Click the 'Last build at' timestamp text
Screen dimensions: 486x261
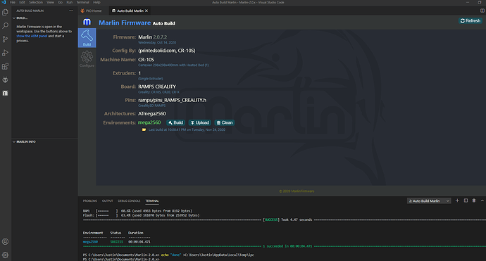click(187, 129)
